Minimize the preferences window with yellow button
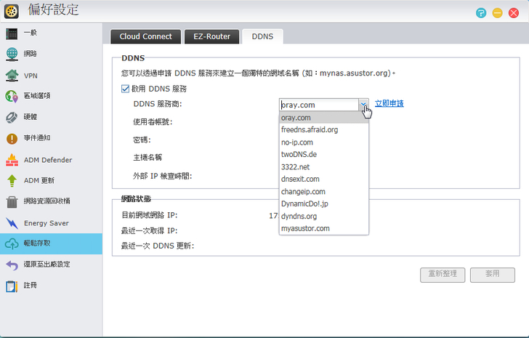Image resolution: width=529 pixels, height=338 pixels. click(497, 13)
